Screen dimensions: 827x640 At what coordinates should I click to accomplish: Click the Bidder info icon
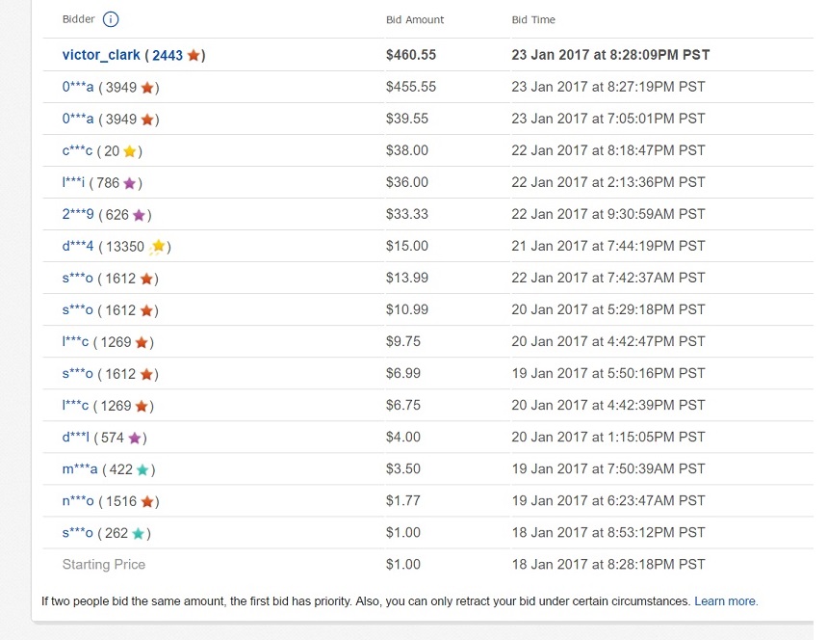[110, 19]
